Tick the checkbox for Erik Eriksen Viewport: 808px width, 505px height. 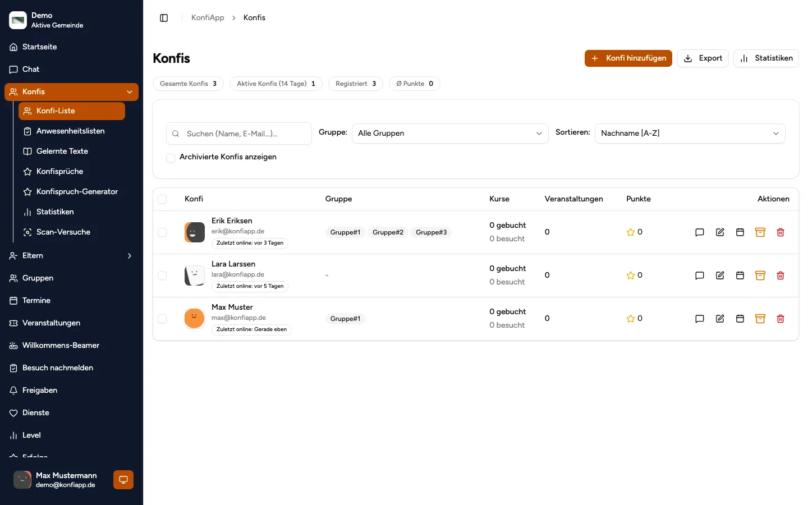pyautogui.click(x=162, y=232)
